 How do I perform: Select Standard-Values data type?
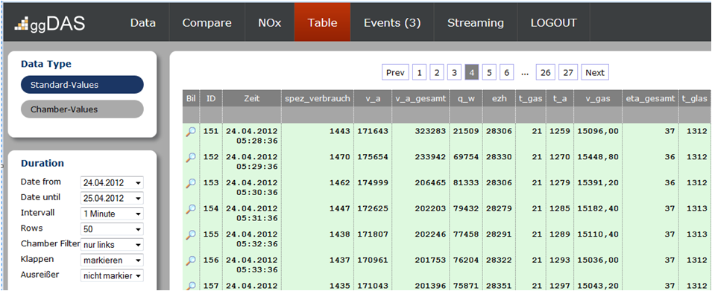82,85
